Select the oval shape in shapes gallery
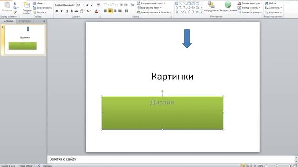The width and height of the screenshot is (298, 167). tap(193, 4)
